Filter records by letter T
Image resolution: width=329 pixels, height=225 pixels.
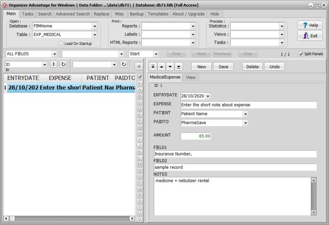(x=139, y=207)
